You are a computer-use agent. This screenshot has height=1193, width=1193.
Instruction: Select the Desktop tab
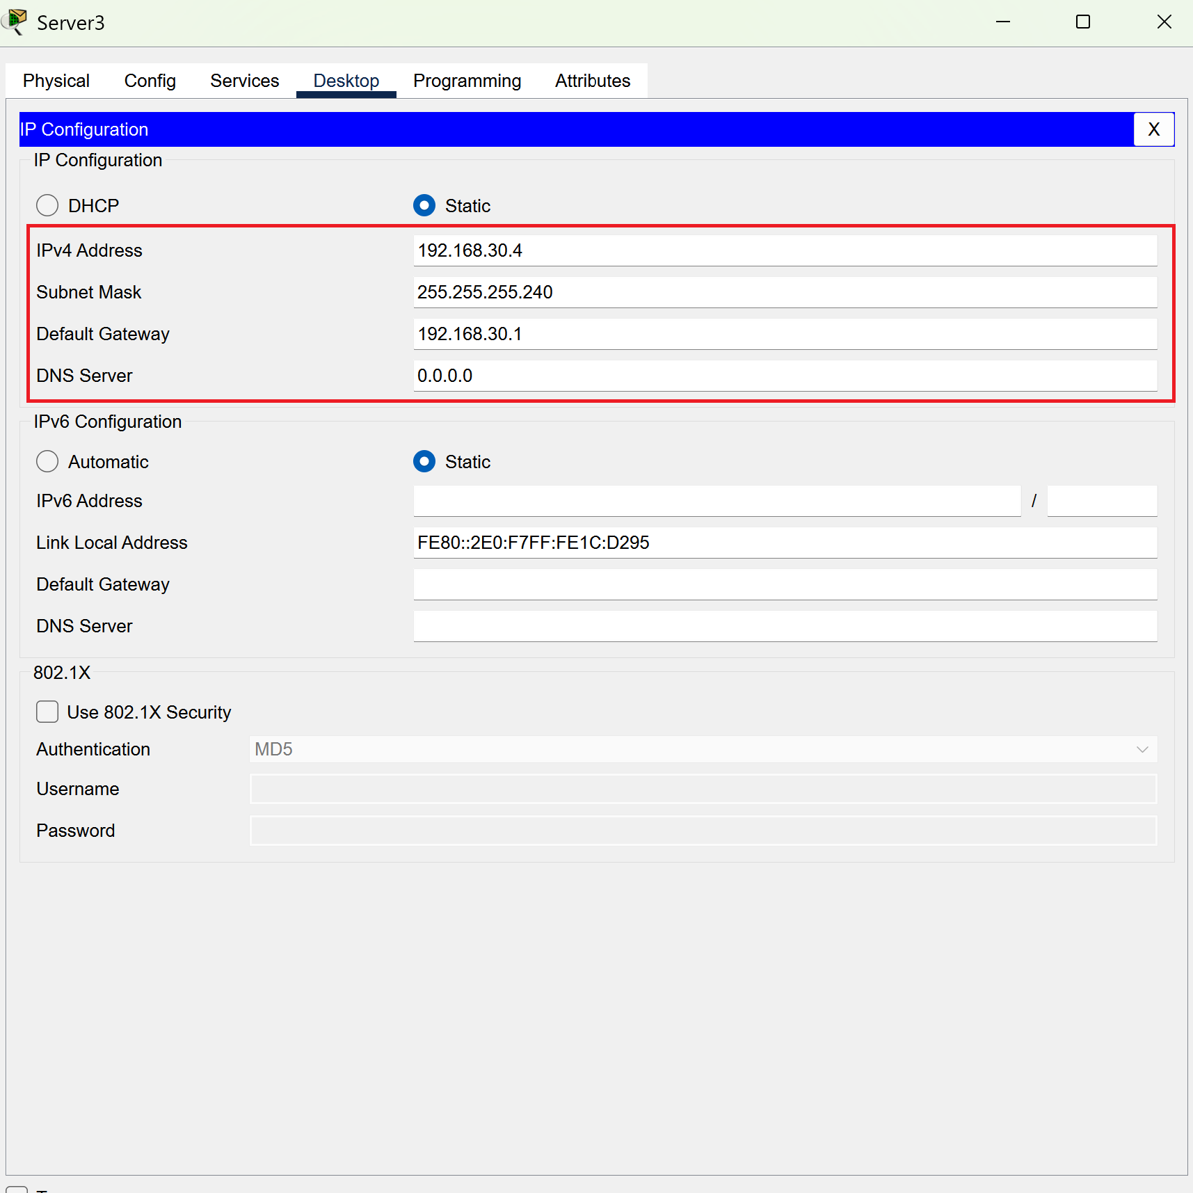pyautogui.click(x=346, y=81)
